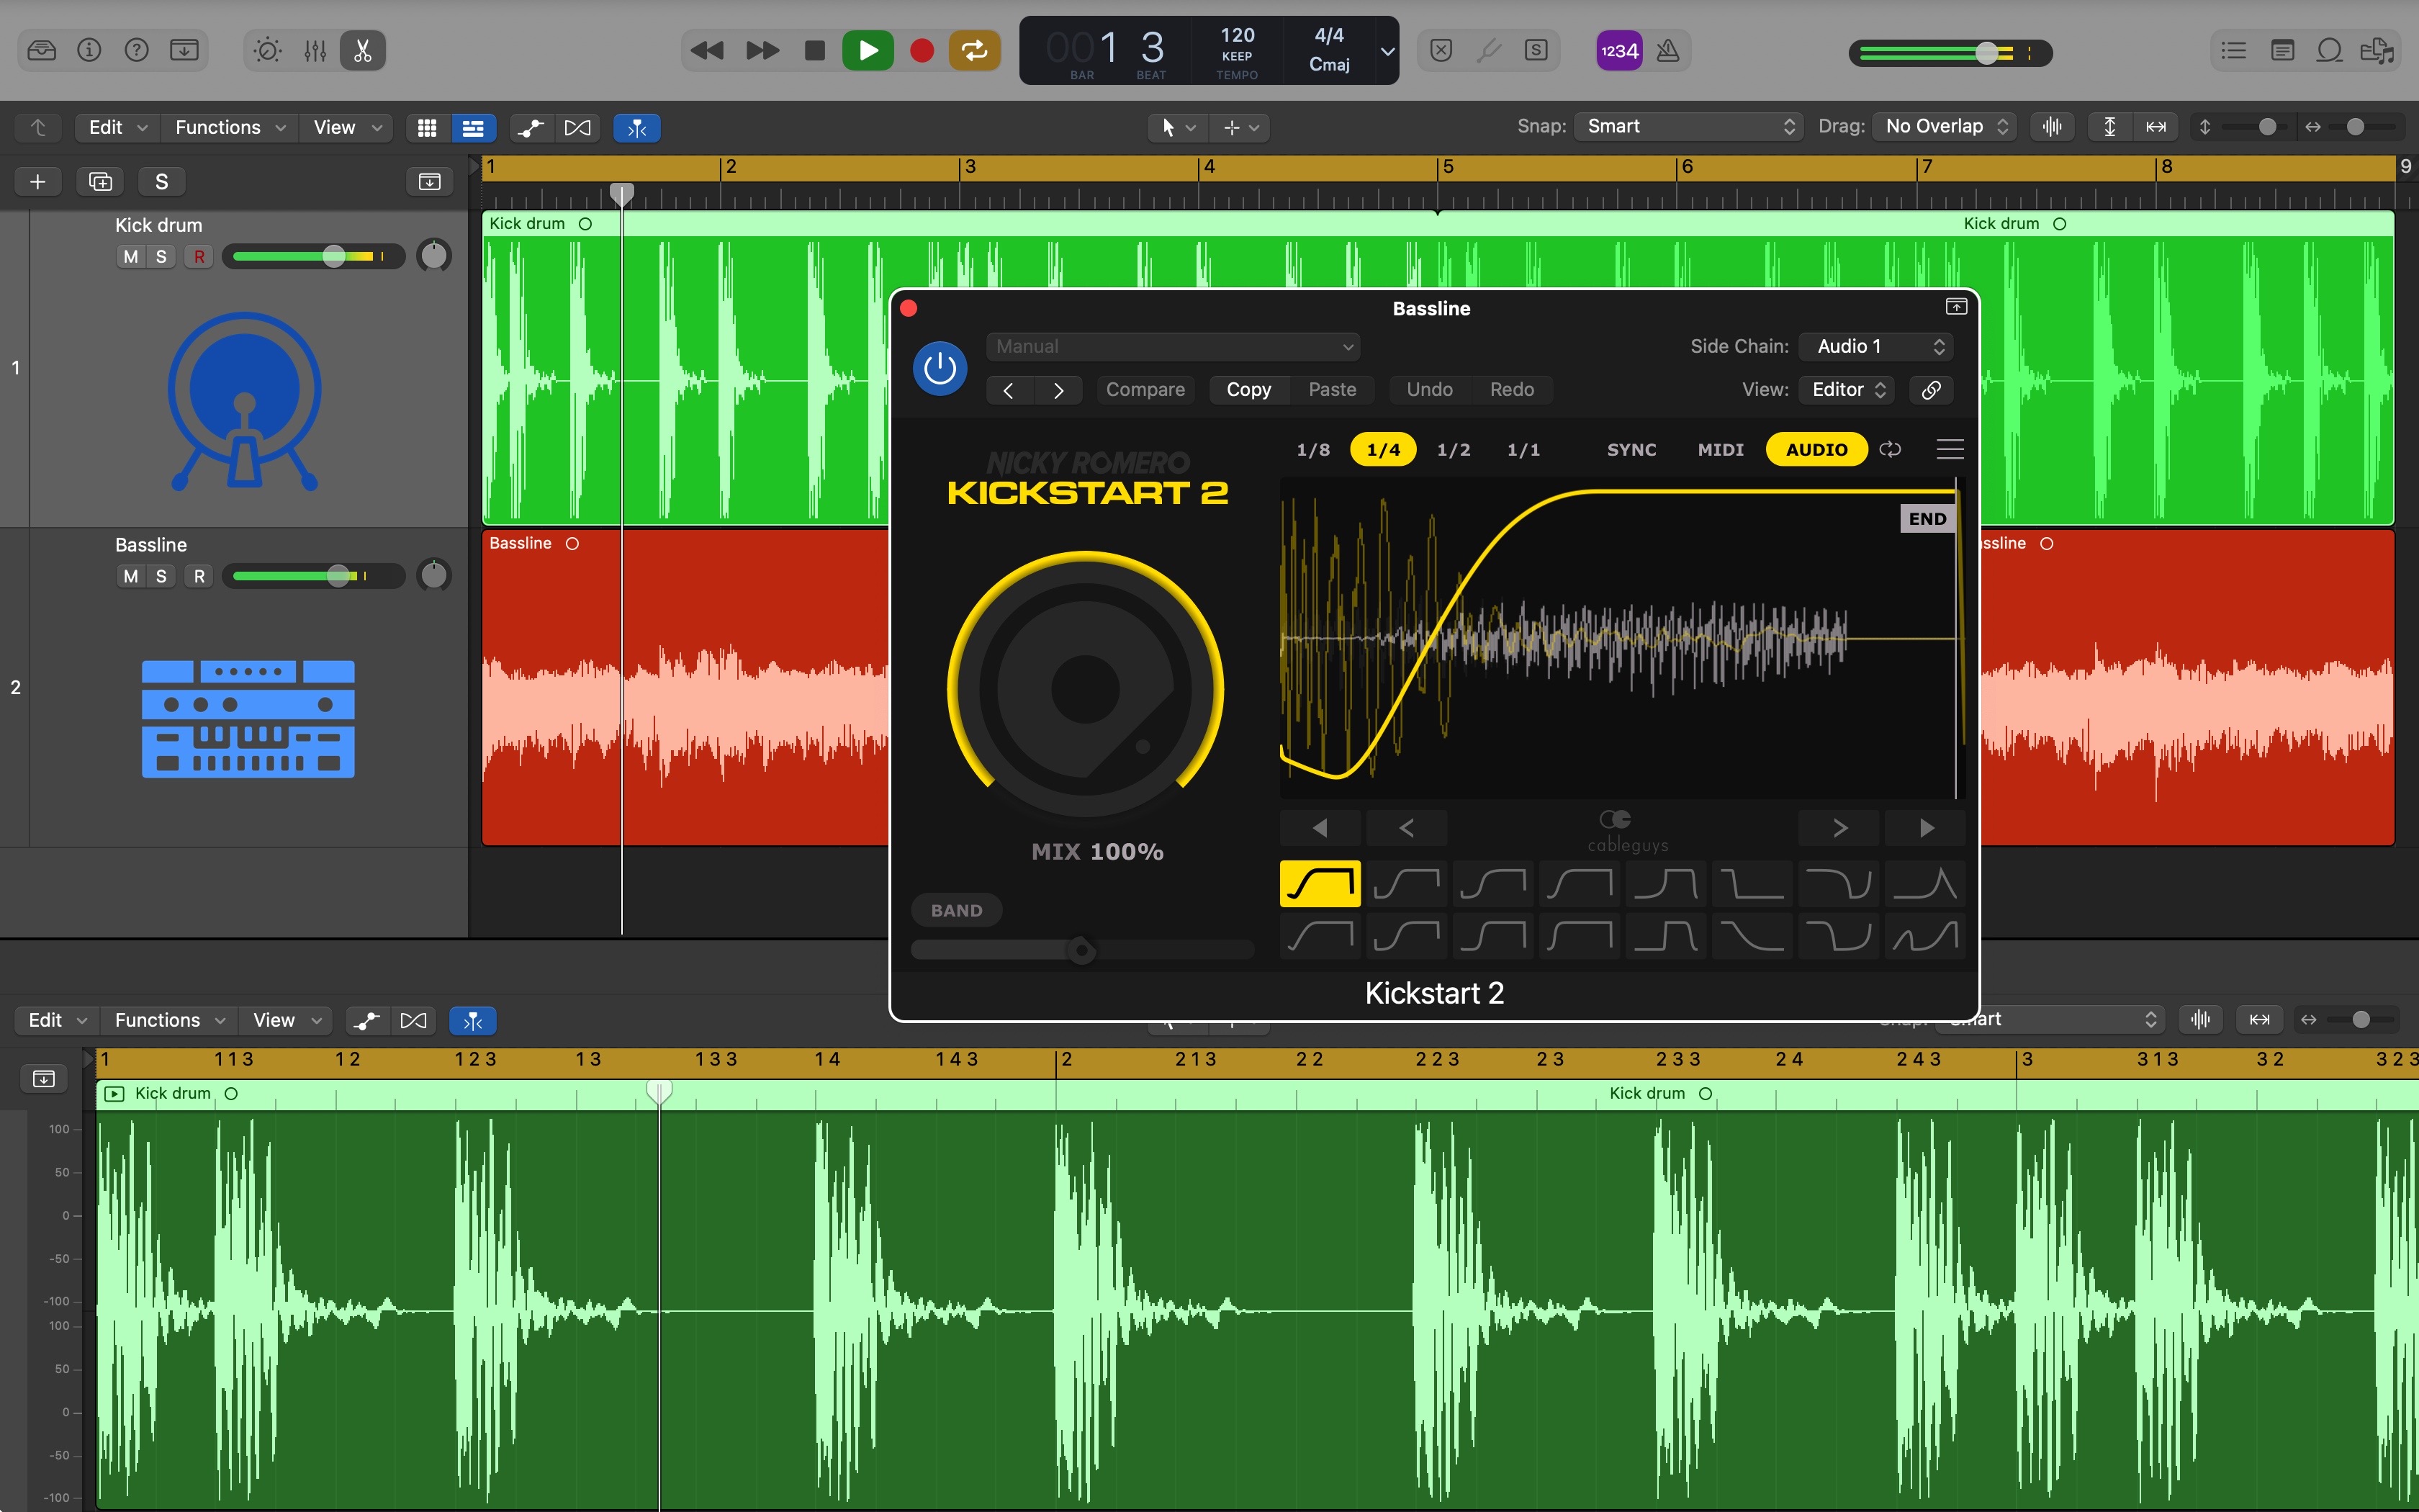The image size is (2419, 1512).
Task: Click the duplicate track icon
Action: click(100, 181)
